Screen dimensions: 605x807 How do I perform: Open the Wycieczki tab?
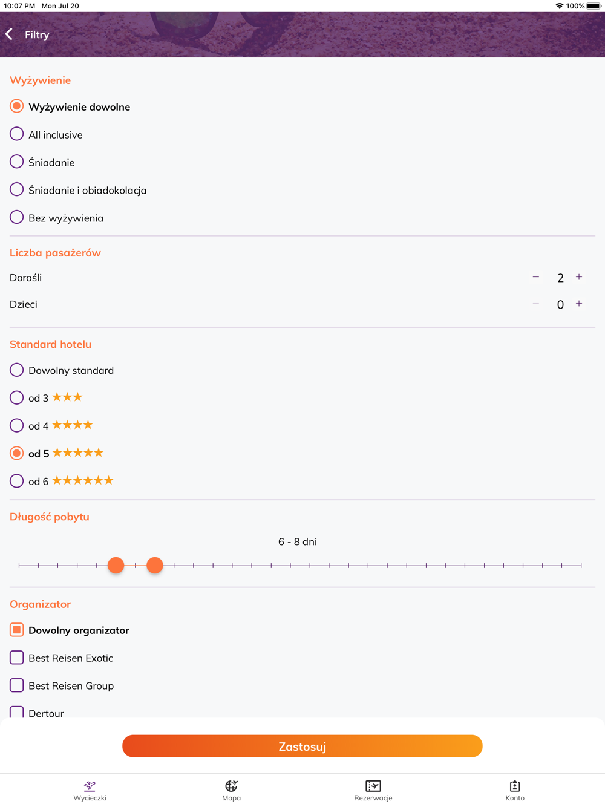click(x=90, y=790)
